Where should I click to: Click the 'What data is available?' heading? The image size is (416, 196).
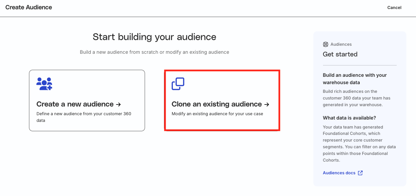[x=349, y=118]
